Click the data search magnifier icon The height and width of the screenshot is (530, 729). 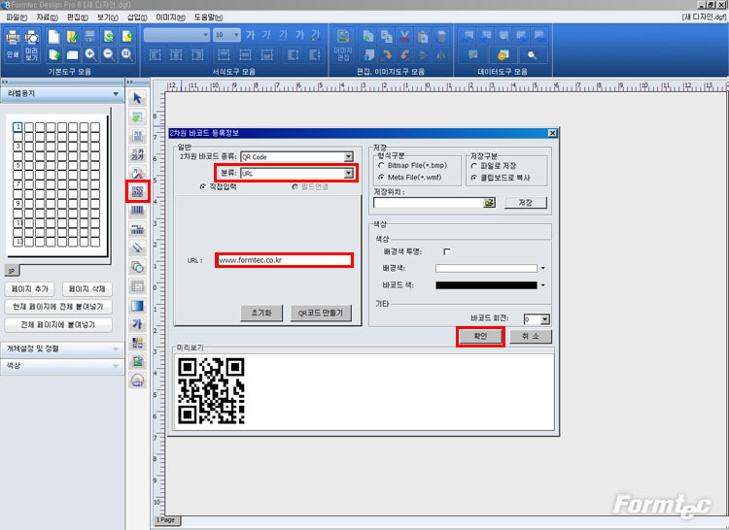point(532,54)
